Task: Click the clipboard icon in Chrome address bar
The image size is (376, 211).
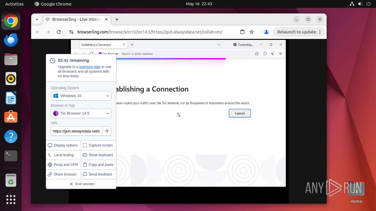Action: 242,32
